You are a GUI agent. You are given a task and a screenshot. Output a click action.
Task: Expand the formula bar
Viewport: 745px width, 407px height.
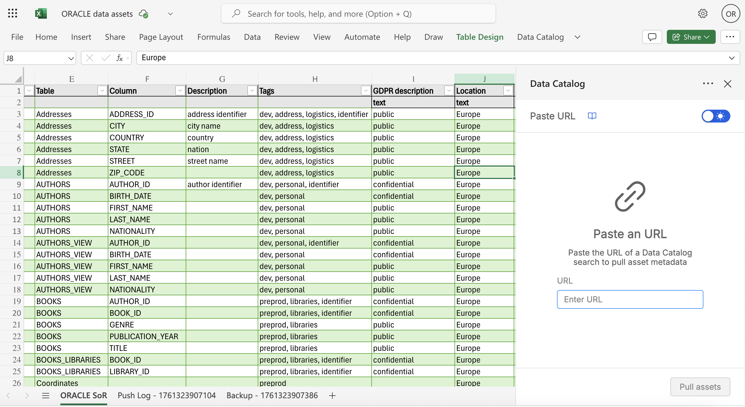click(x=732, y=58)
